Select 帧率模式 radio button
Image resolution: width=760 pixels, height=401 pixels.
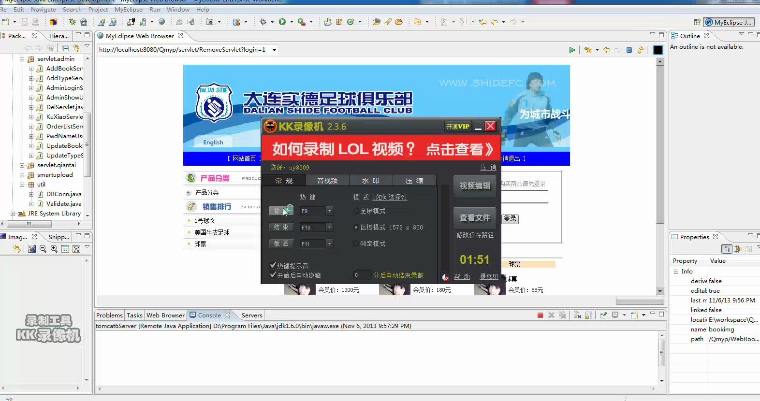pos(356,243)
